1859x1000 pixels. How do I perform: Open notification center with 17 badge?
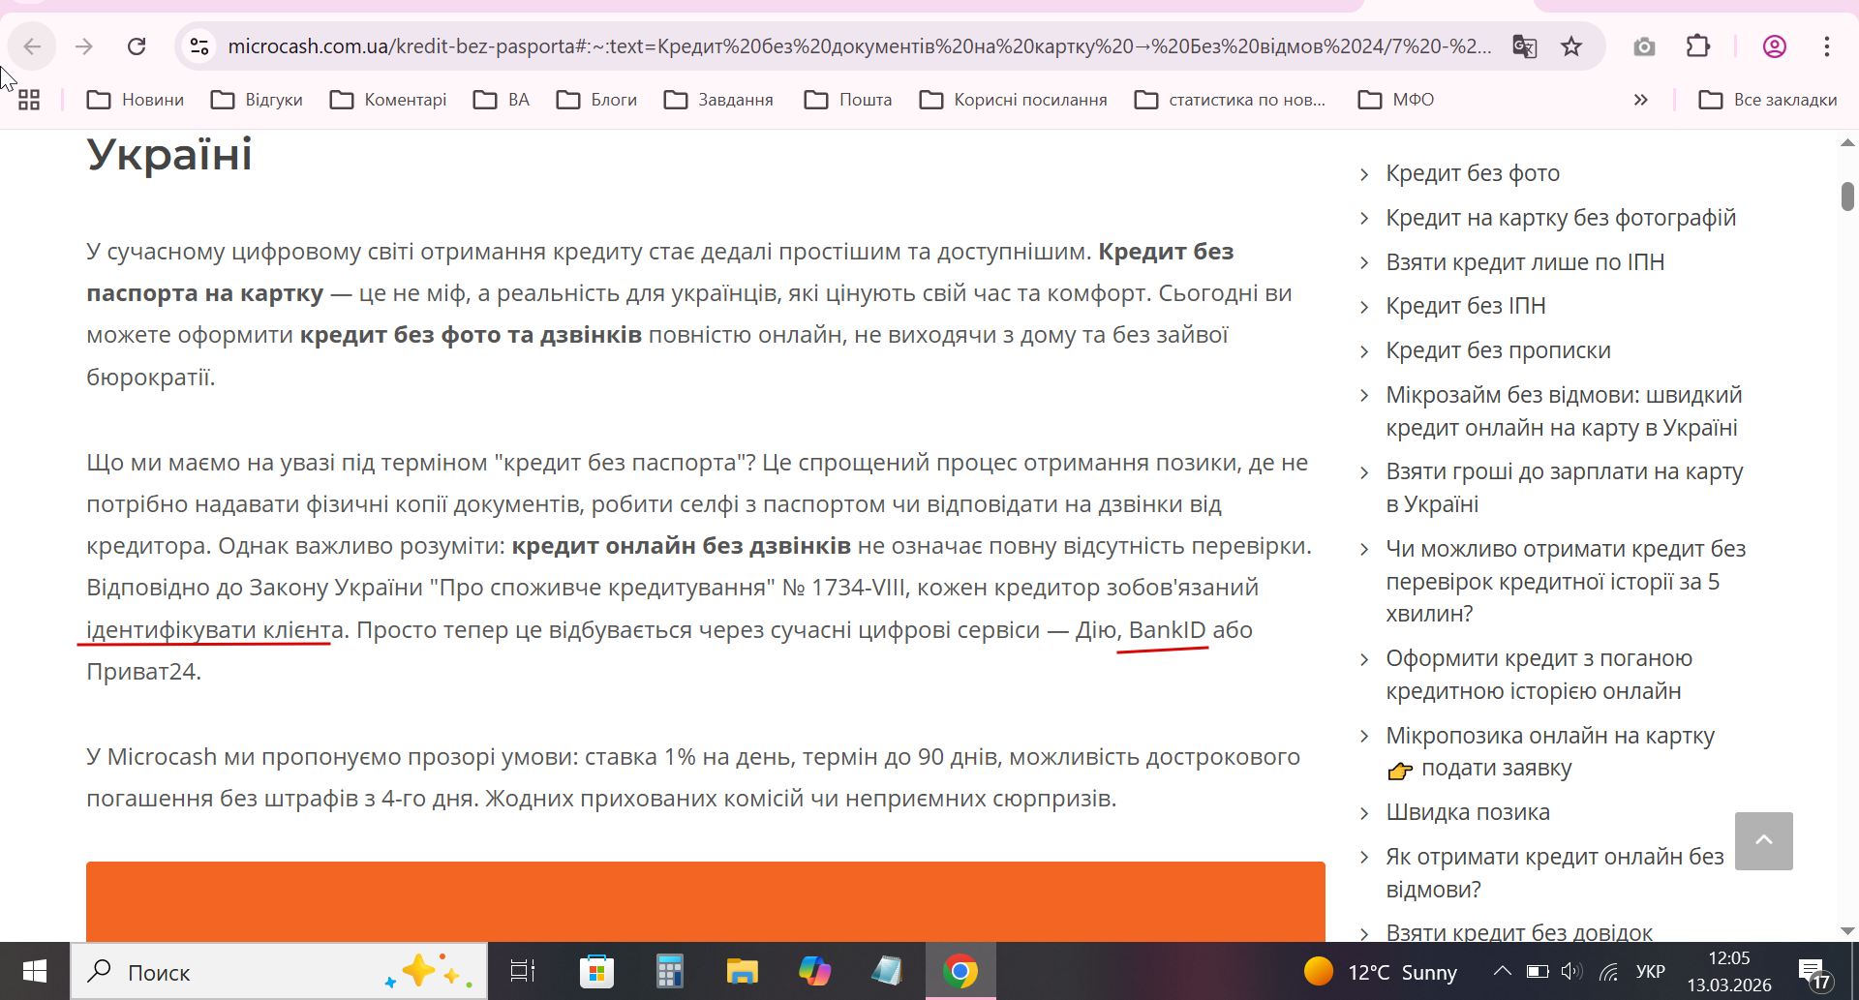point(1813,972)
